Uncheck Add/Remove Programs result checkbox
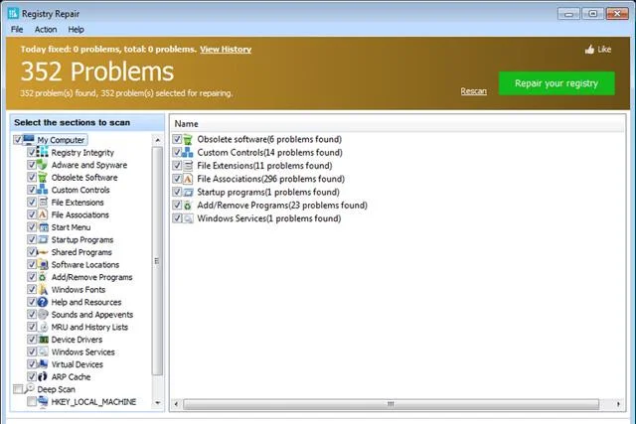 click(177, 206)
